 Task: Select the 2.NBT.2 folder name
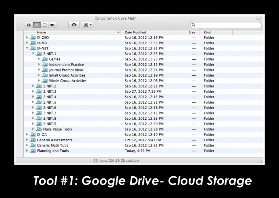click(50, 86)
